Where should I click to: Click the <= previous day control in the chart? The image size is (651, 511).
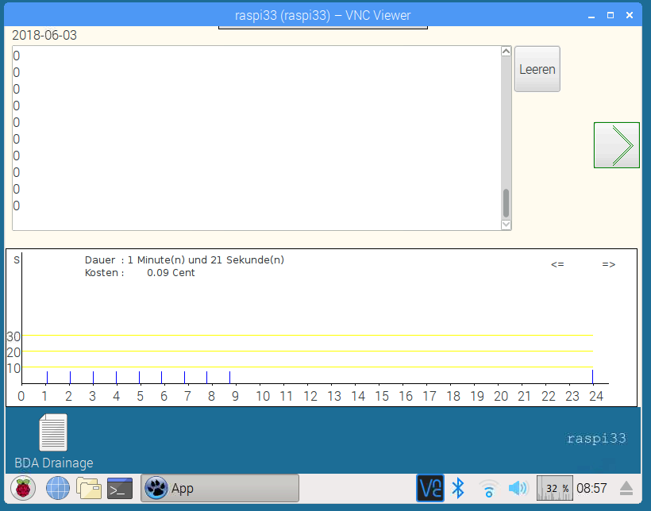557,264
